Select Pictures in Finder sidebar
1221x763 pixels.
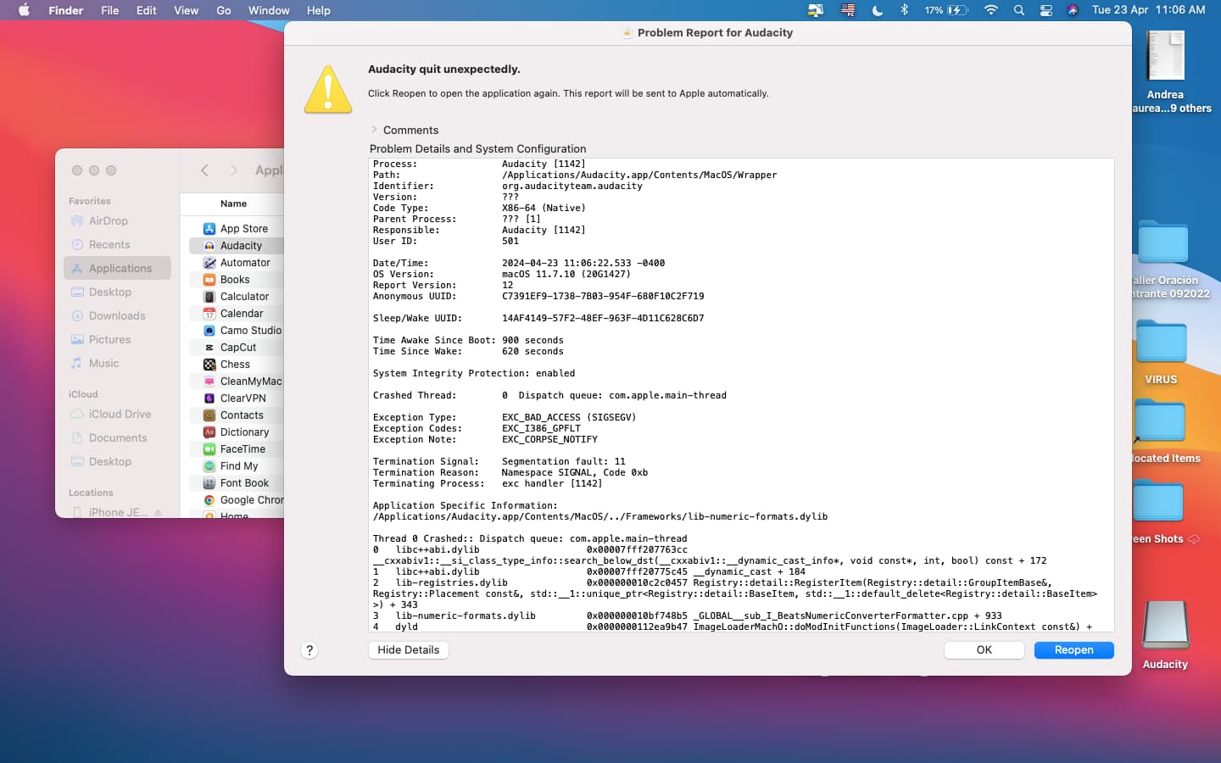click(117, 340)
